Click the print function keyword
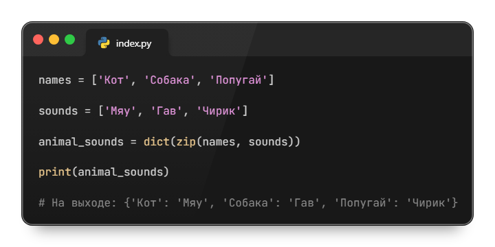 point(55,172)
